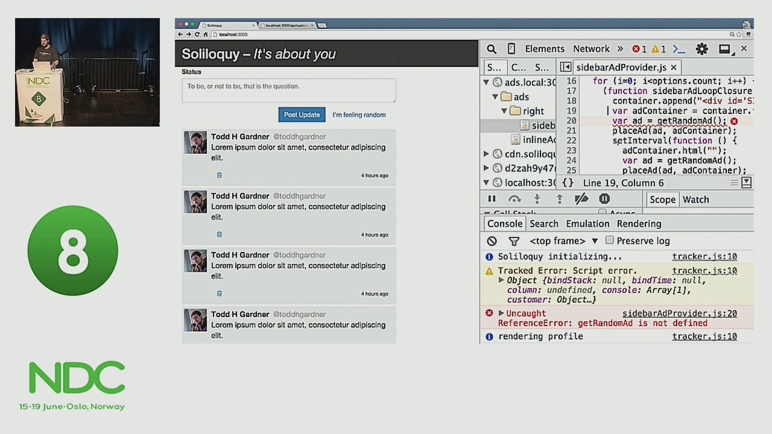Screen dimensions: 772x434
Task: Toggle the console drawer prompt icon
Action: click(x=679, y=49)
